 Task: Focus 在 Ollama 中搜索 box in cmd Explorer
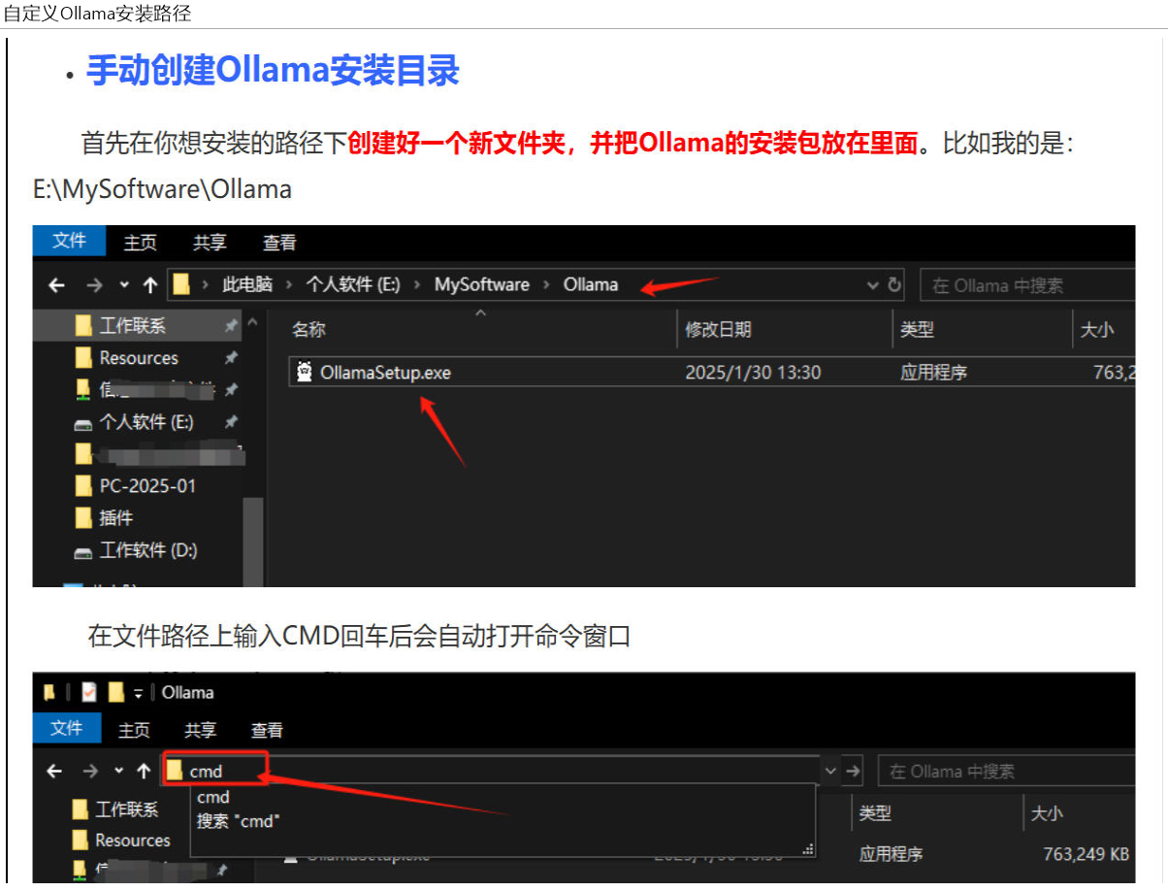click(1006, 772)
